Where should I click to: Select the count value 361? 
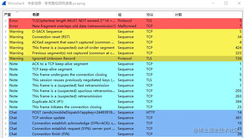[x=238, y=118]
